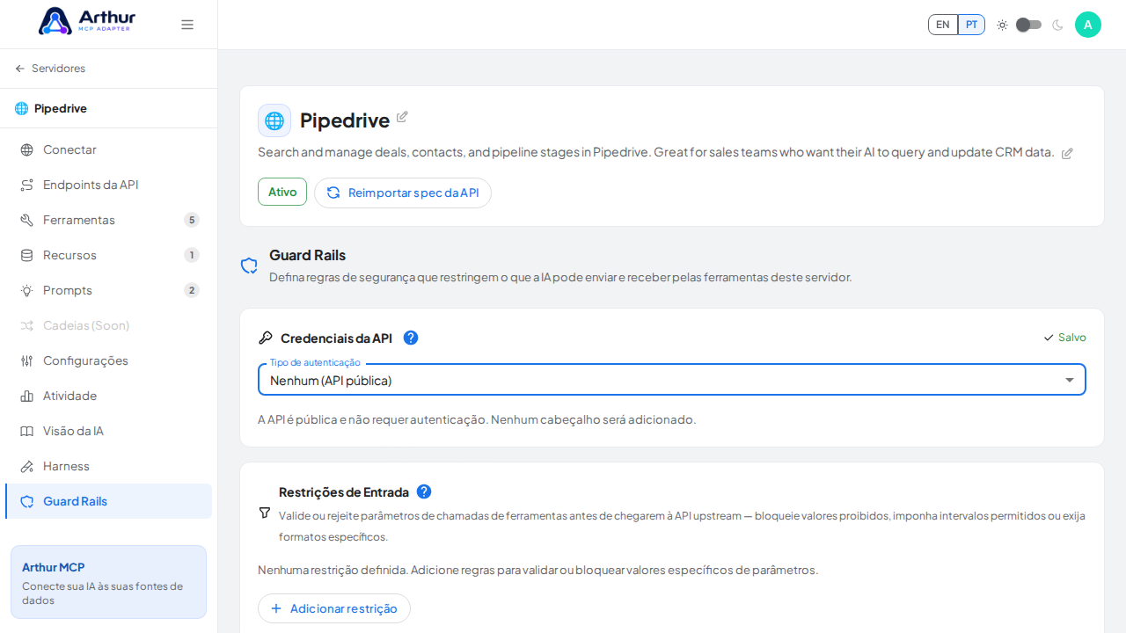Click the Pipedrive server name in the sidebar
This screenshot has width=1126, height=633.
(x=61, y=108)
